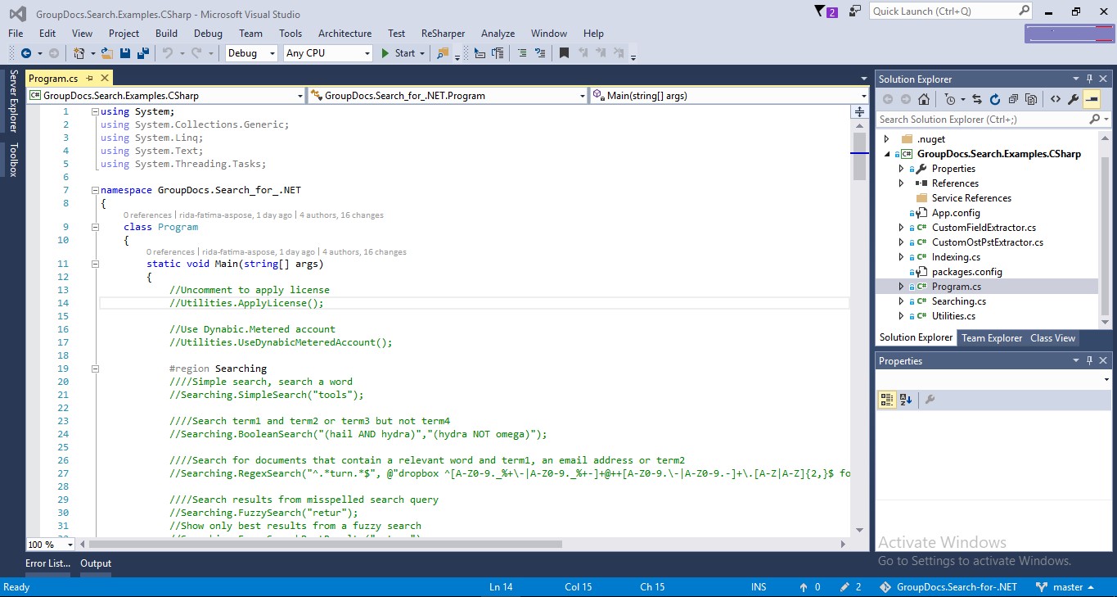This screenshot has width=1117, height=597.
Task: Switch to the Team Explorer tab
Action: [x=991, y=338]
